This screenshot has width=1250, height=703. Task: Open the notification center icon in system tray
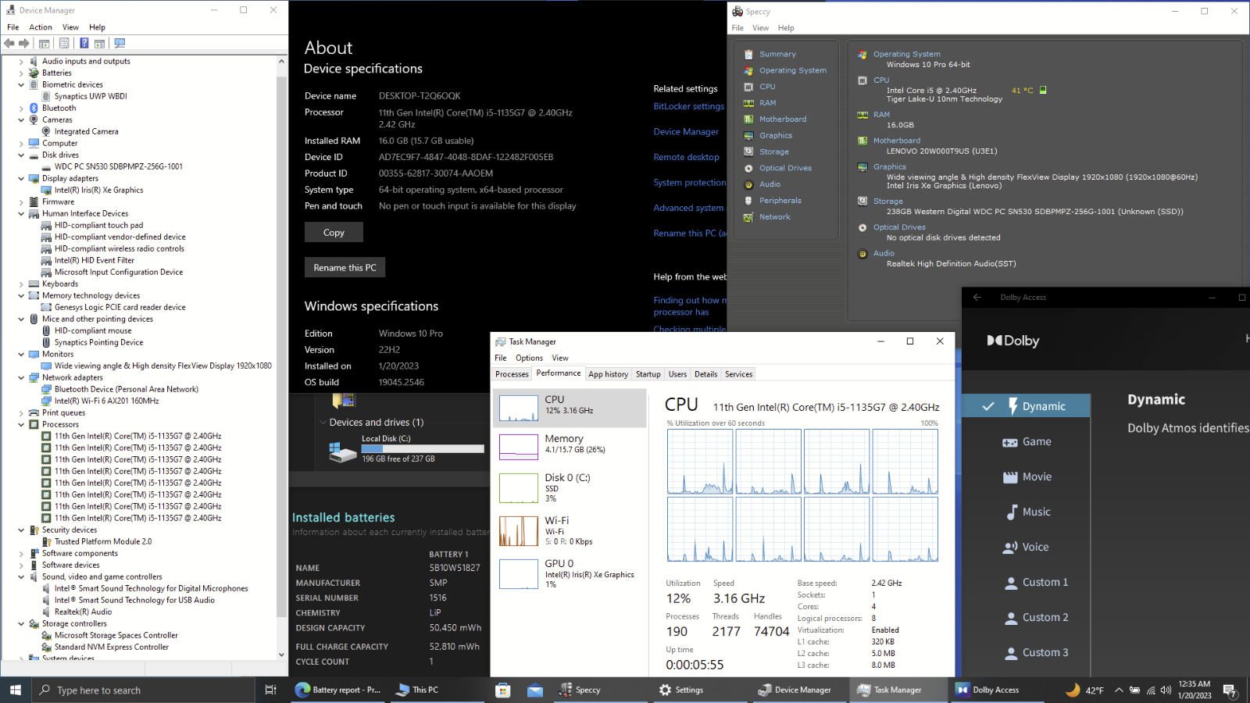tap(1230, 690)
